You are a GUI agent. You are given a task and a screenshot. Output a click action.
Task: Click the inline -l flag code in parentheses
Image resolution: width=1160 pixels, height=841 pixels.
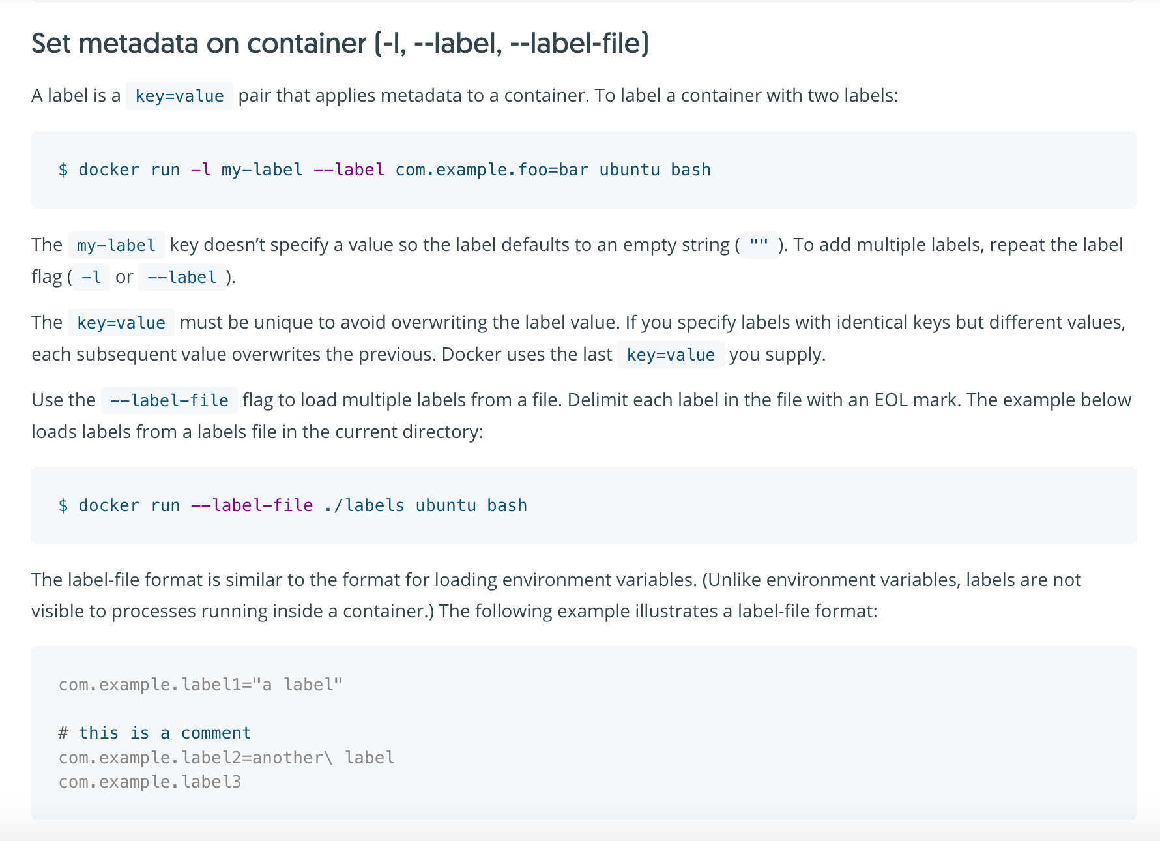91,278
